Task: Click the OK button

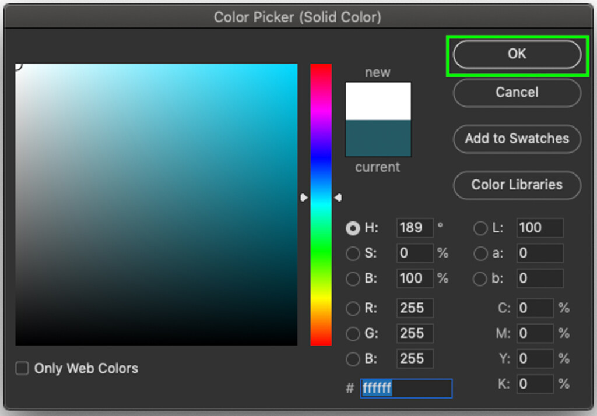Action: (517, 54)
